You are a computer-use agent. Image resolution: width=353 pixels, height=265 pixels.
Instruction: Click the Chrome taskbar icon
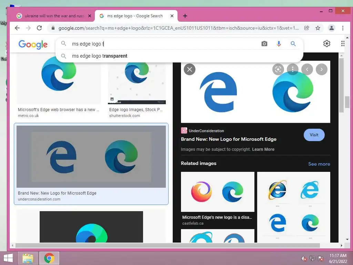49,258
